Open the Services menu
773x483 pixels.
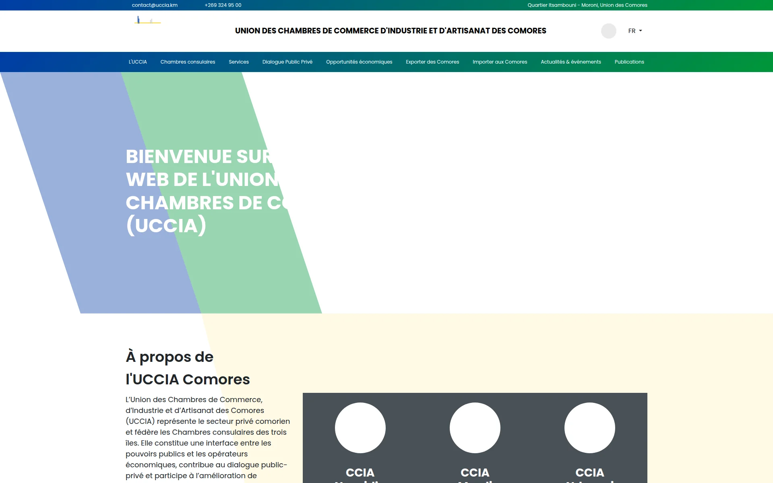tap(239, 62)
